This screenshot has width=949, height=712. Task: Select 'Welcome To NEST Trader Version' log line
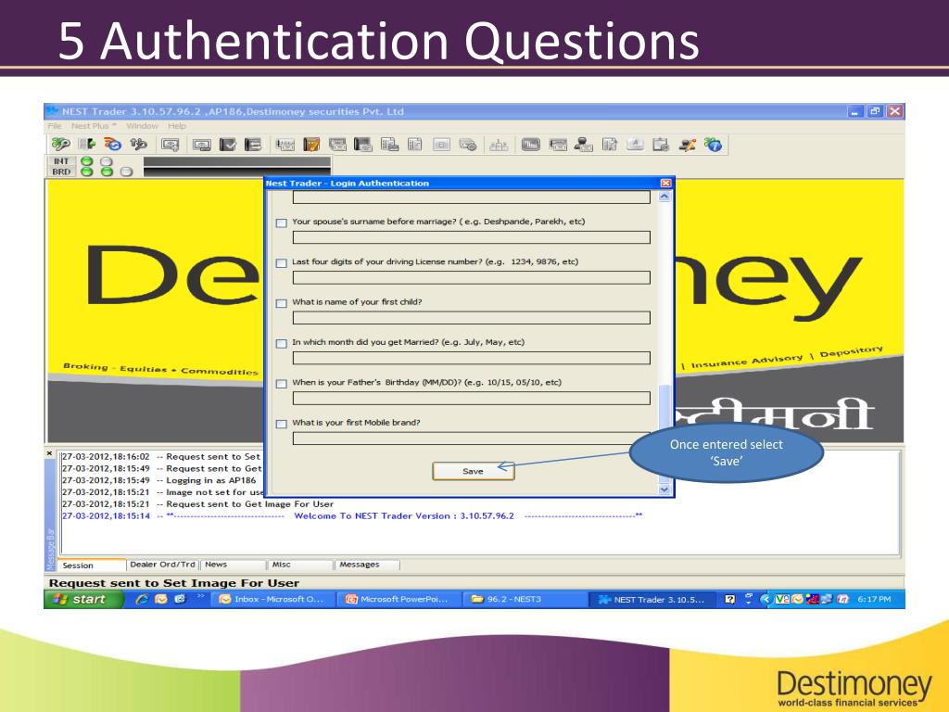[x=351, y=515]
